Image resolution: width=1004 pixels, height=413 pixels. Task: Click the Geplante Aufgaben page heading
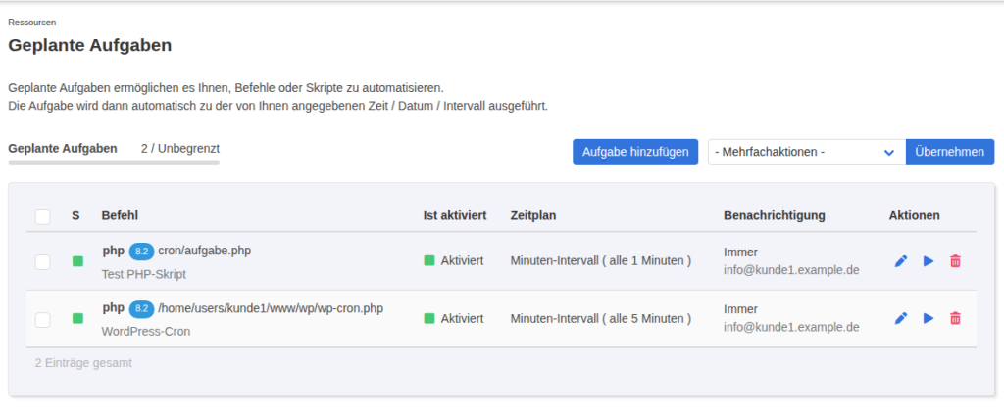click(89, 45)
